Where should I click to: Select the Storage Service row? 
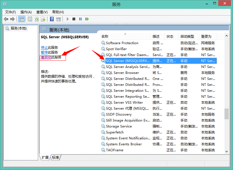click(159, 126)
